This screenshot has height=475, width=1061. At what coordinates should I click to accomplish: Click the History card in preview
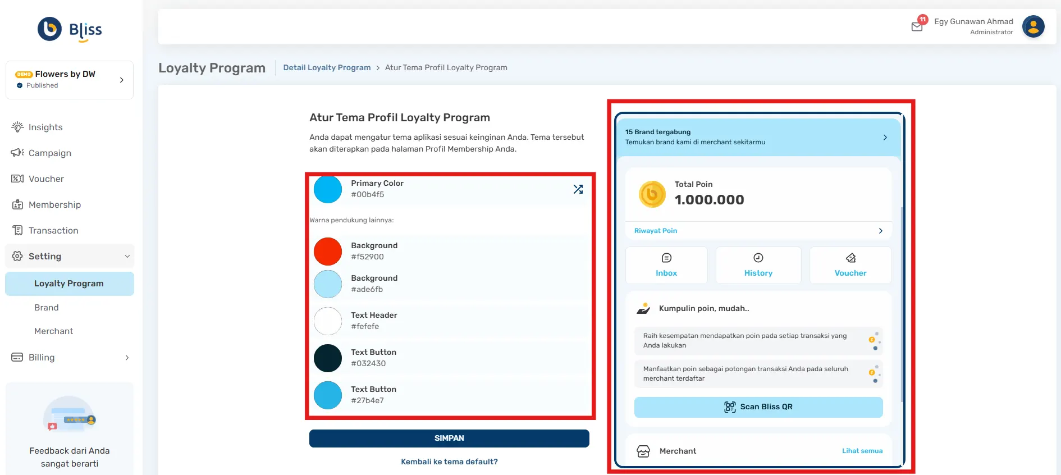click(x=758, y=265)
